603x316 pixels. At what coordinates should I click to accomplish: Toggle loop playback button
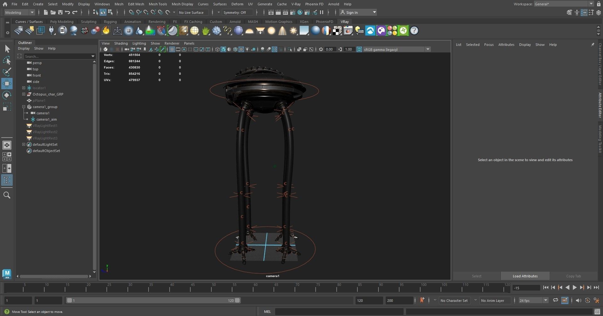(555, 300)
